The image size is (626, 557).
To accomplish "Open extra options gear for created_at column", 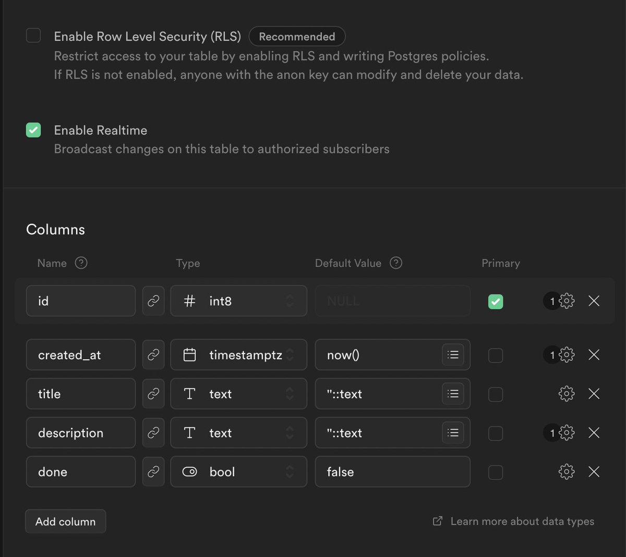I will click(566, 355).
